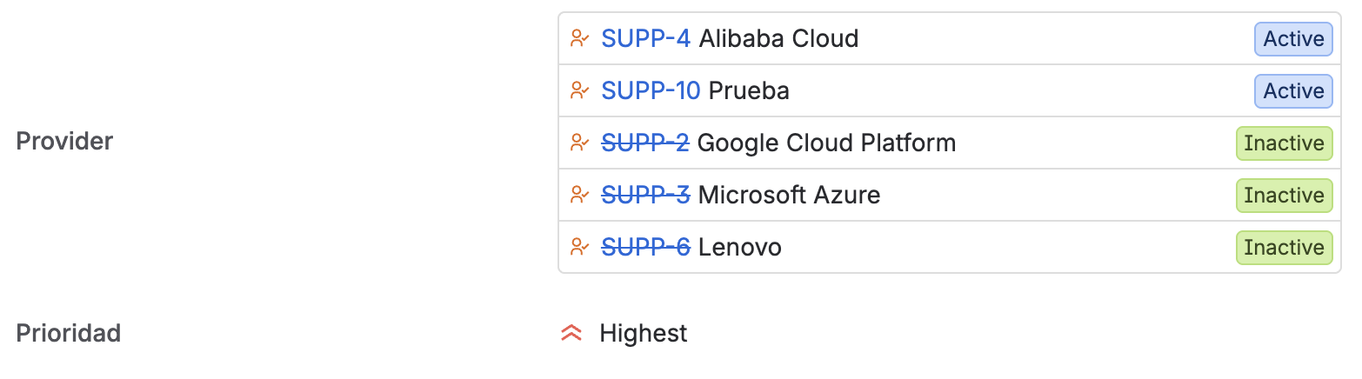Open the SUPP-4 issue link
1362x379 pixels.
coord(645,38)
